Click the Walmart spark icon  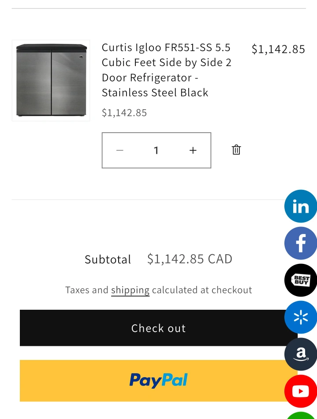pos(301,317)
